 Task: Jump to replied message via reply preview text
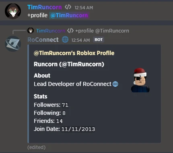pyautogui.click(x=102, y=31)
